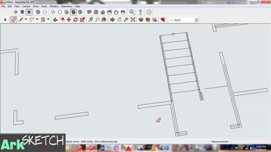Image resolution: width=271 pixels, height=152 pixels.
Task: Open the Help menu
Action: (x=77, y=6)
